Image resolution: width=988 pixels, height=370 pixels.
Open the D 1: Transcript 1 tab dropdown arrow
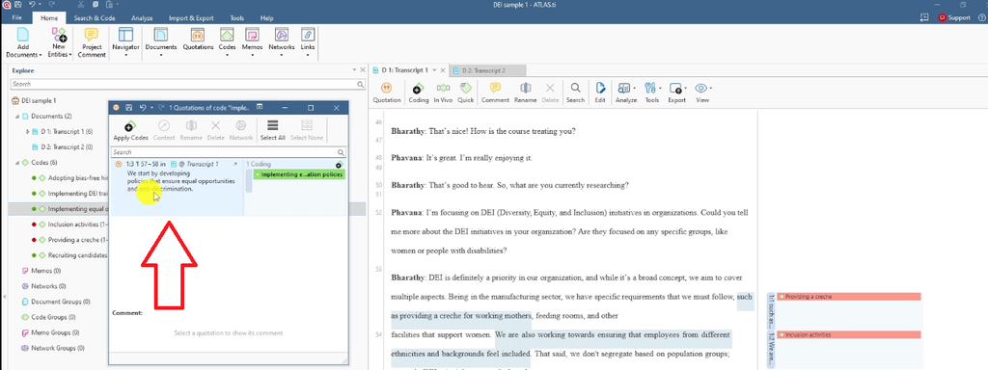434,70
